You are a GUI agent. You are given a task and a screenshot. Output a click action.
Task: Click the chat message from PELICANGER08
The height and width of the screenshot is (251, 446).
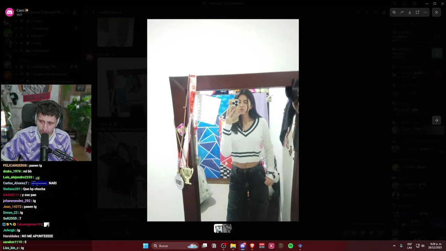23,165
